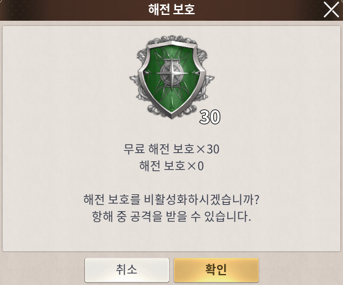Cancel with the 취소 button
Viewport: 343px width, 285px height.
(127, 269)
